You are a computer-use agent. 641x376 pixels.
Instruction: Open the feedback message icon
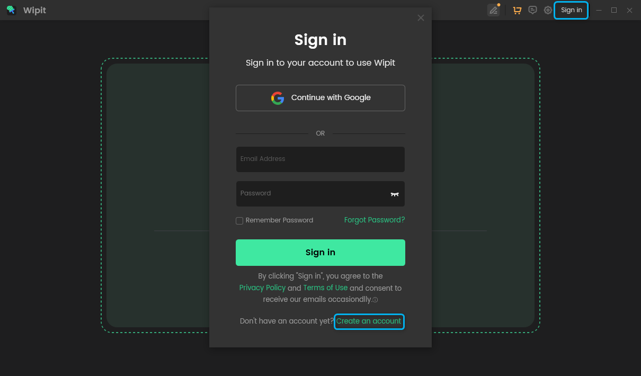[x=532, y=10]
